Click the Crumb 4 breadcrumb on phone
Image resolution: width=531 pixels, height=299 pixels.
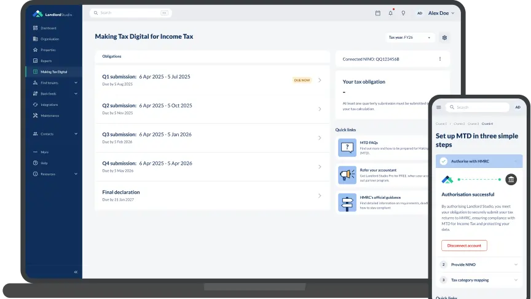click(487, 124)
